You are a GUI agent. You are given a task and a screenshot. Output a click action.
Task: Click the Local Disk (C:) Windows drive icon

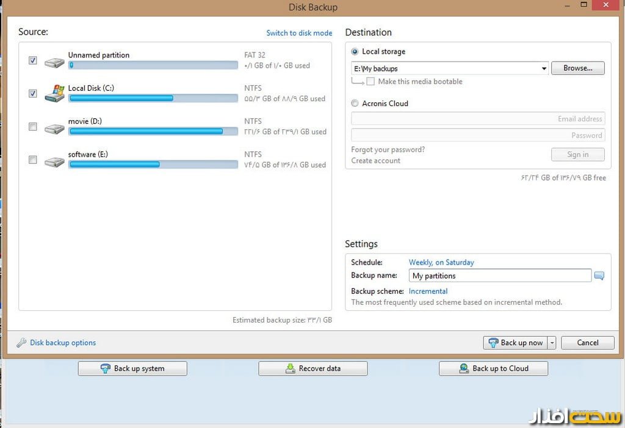click(54, 94)
